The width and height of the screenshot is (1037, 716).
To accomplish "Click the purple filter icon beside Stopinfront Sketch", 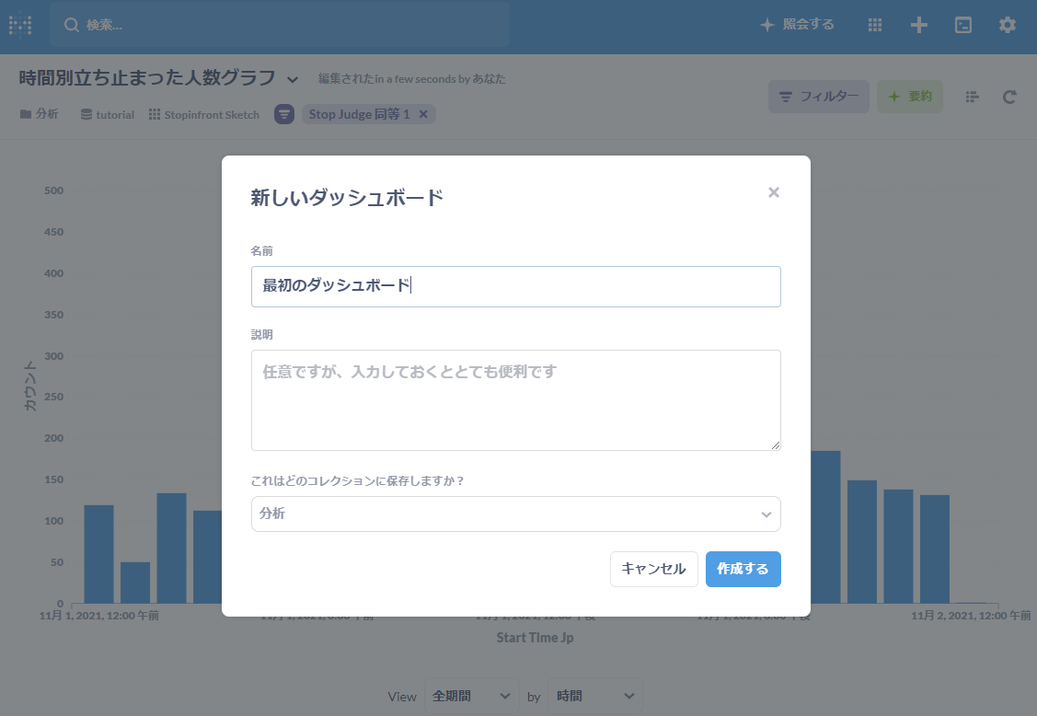I will 285,114.
